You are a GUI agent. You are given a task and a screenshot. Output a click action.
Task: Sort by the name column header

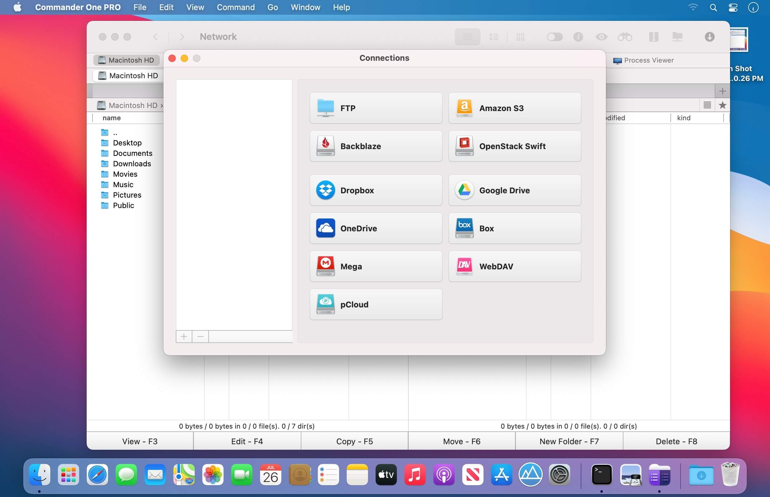point(112,118)
